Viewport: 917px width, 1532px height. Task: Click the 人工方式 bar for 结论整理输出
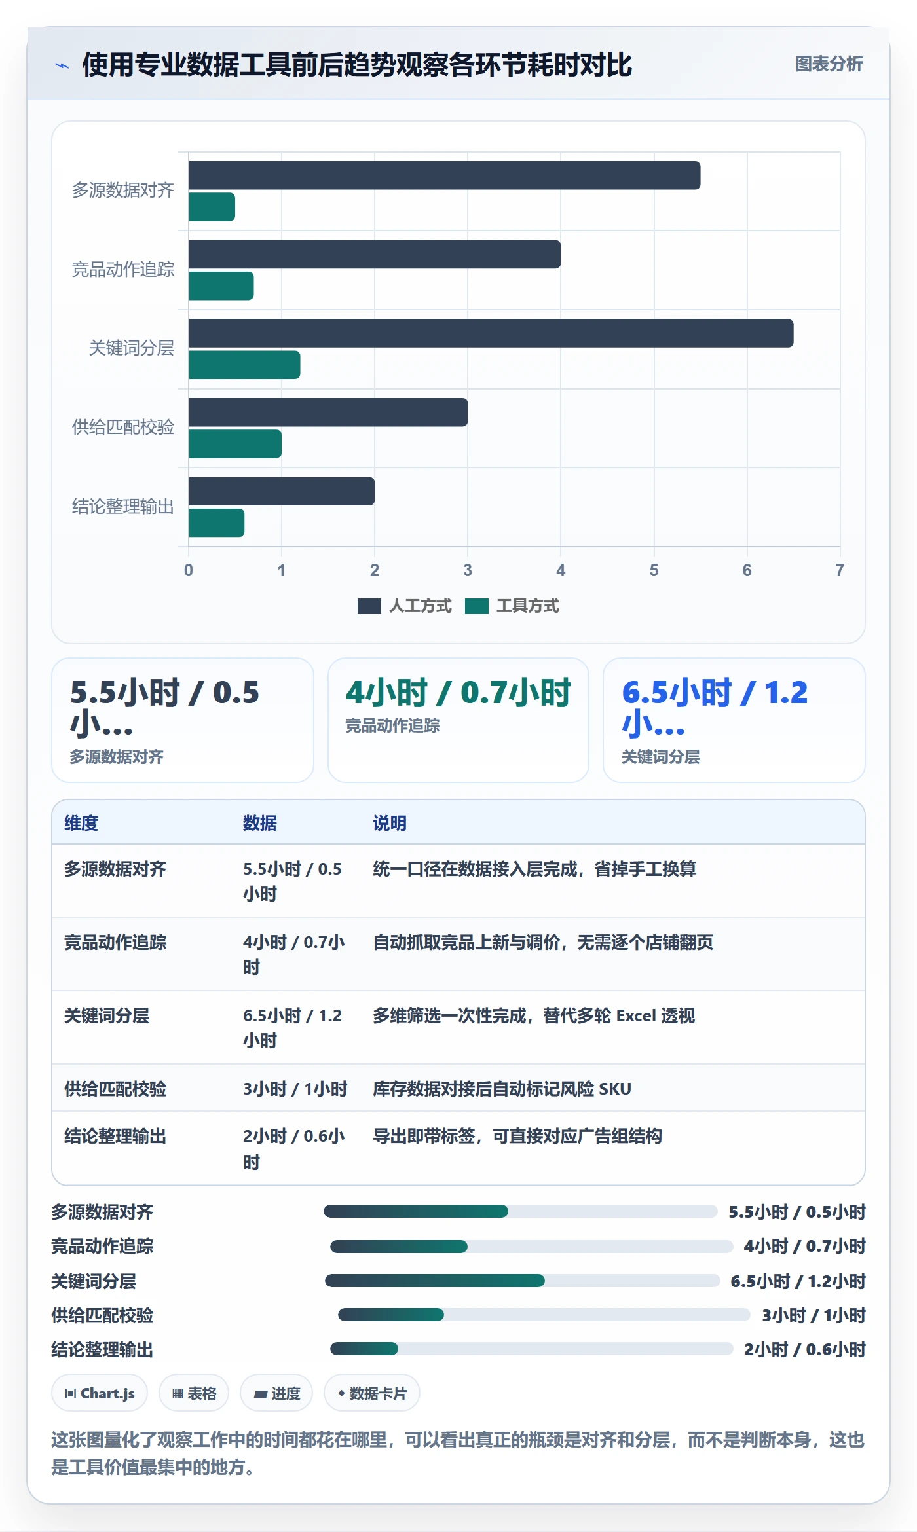(x=282, y=492)
